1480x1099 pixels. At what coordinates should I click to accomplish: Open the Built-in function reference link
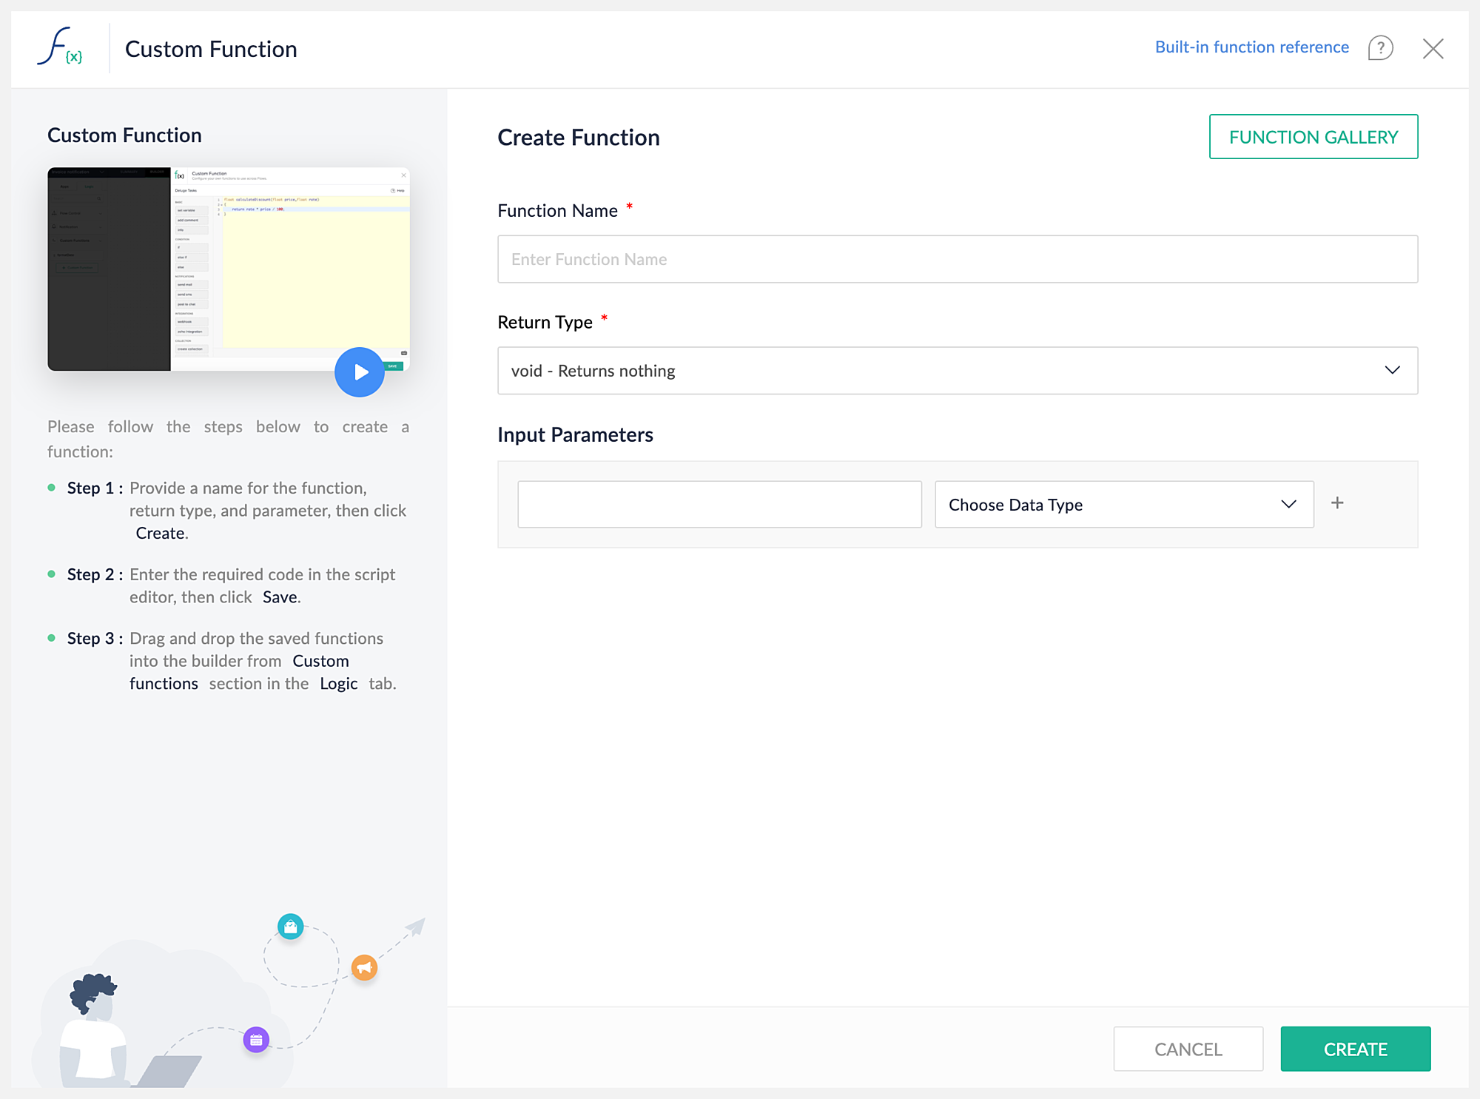pos(1251,47)
